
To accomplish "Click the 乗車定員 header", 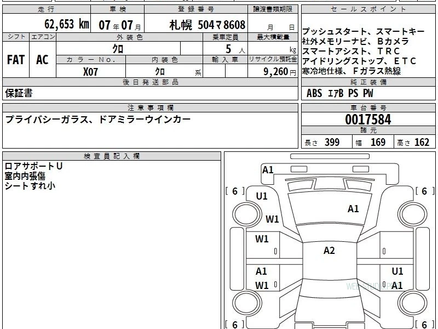I will click(225, 37).
